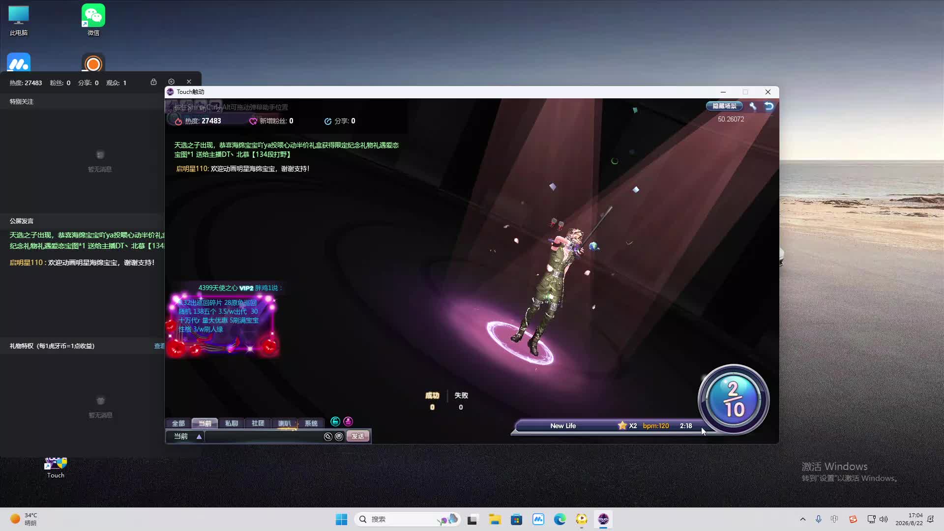The image size is (944, 531).
Task: Click the 50.26072 value under hide scene
Action: (x=731, y=119)
